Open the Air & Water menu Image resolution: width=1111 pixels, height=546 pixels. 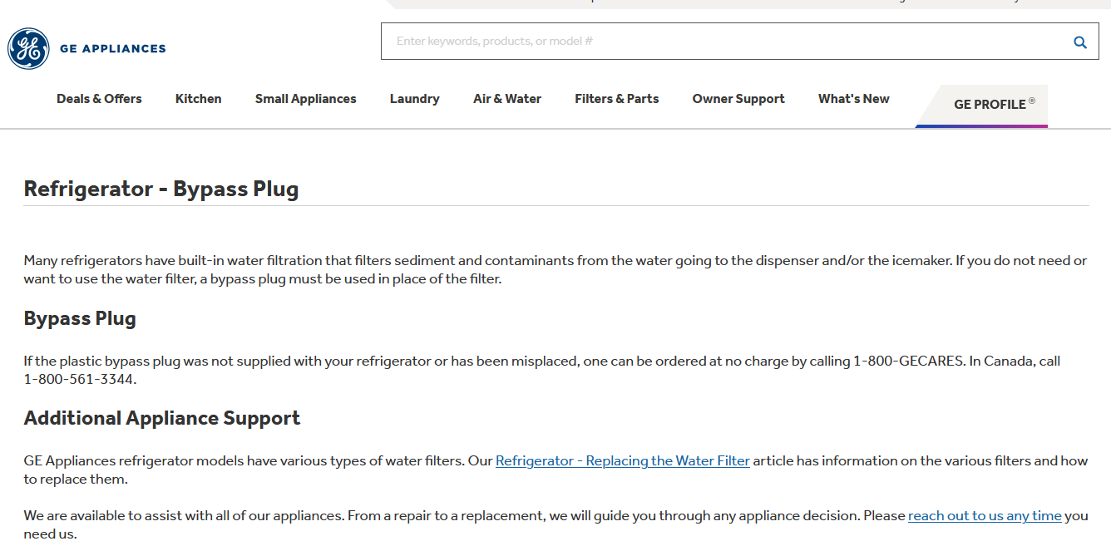506,99
